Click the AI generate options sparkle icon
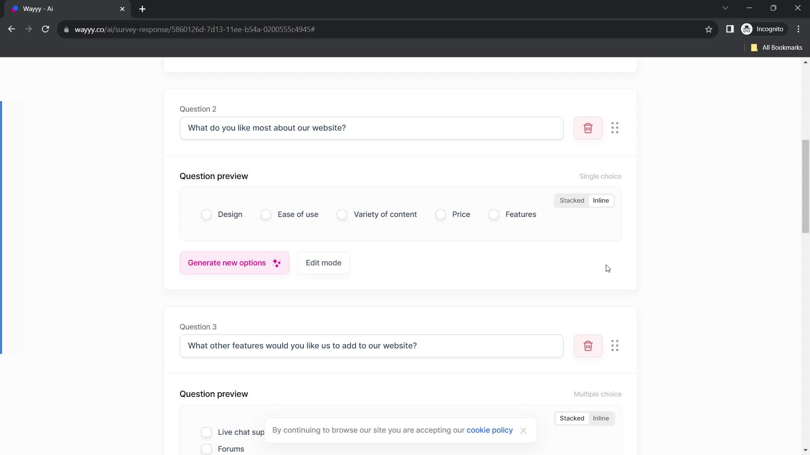 pos(276,263)
